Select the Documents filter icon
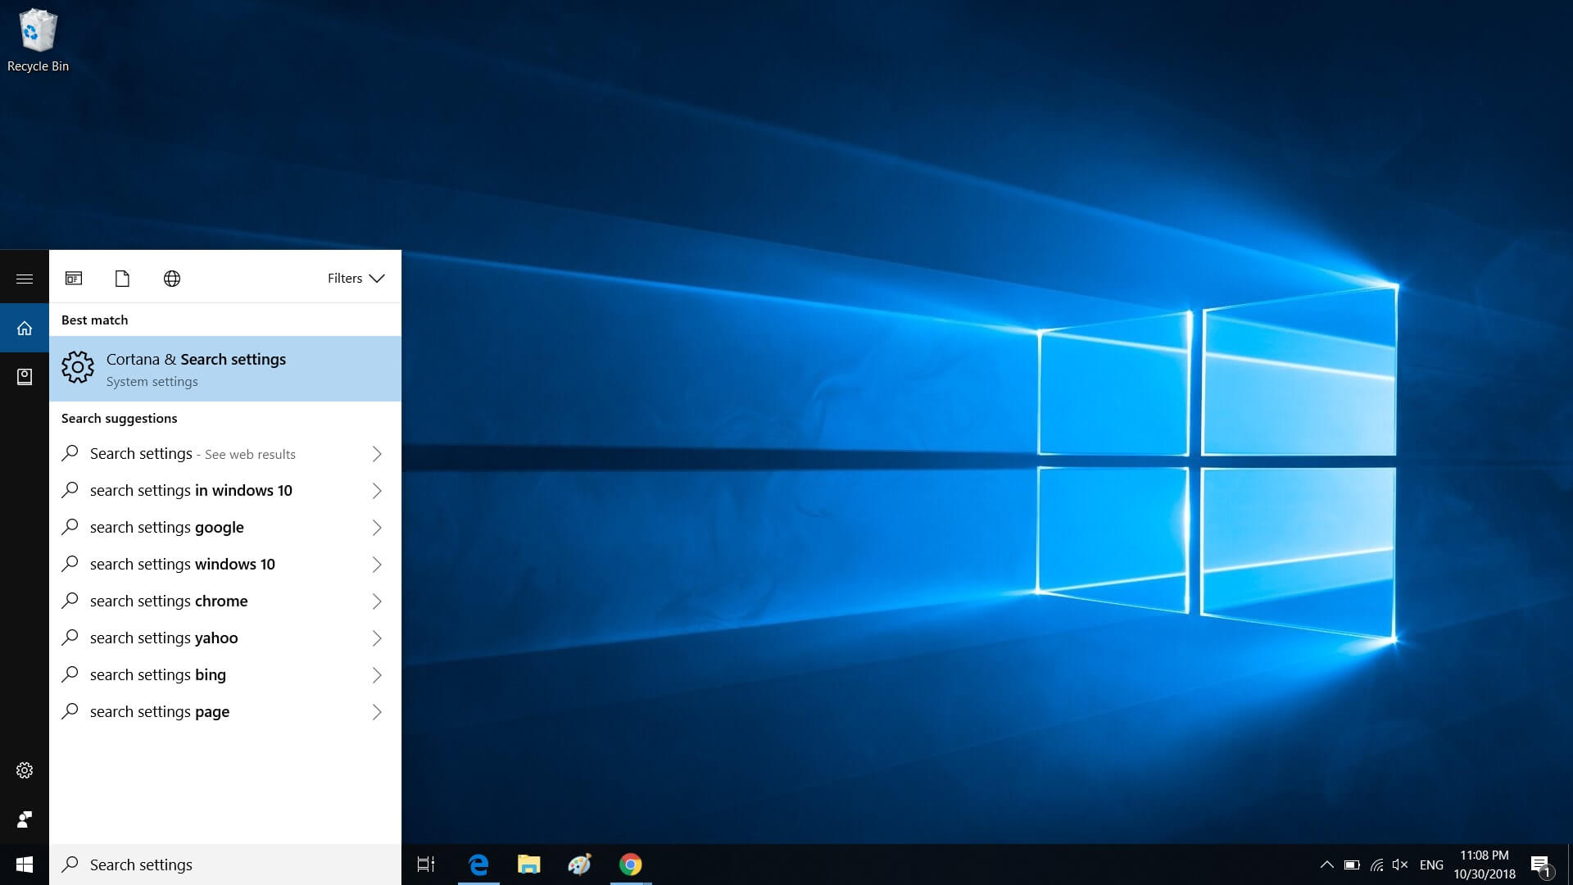This screenshot has width=1573, height=885. (x=122, y=278)
